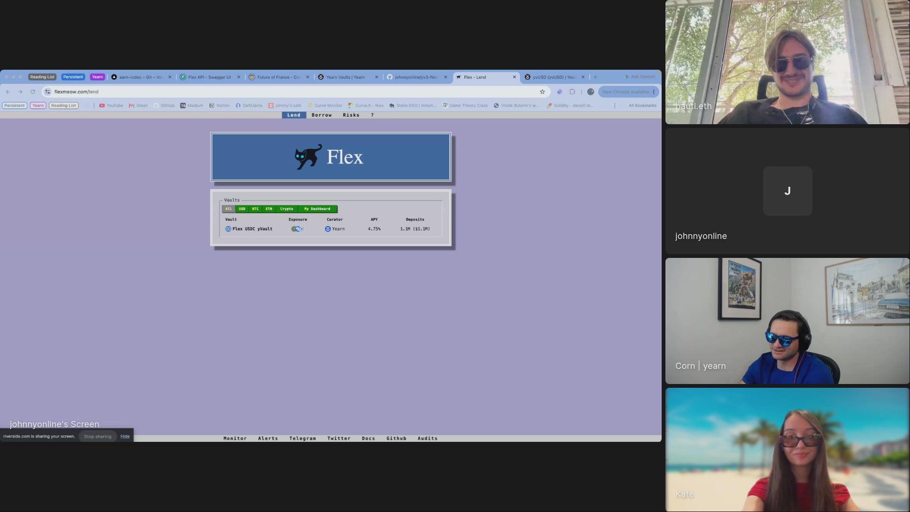Expand the Yearn tab group in tab strip
910x512 pixels.
(97, 77)
